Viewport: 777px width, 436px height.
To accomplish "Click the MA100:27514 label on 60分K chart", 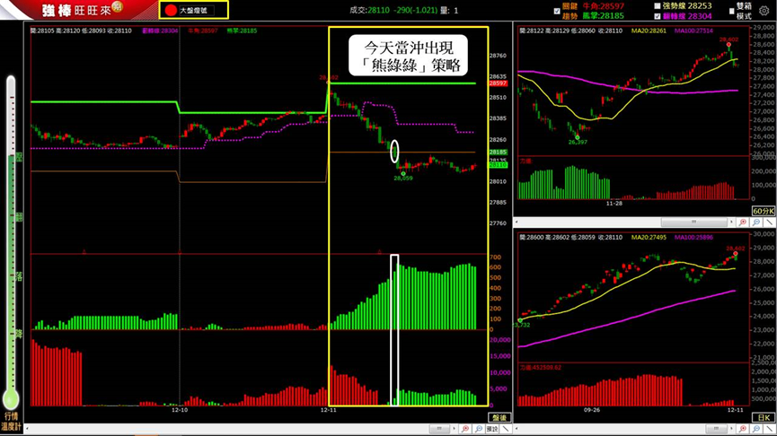I will click(693, 31).
